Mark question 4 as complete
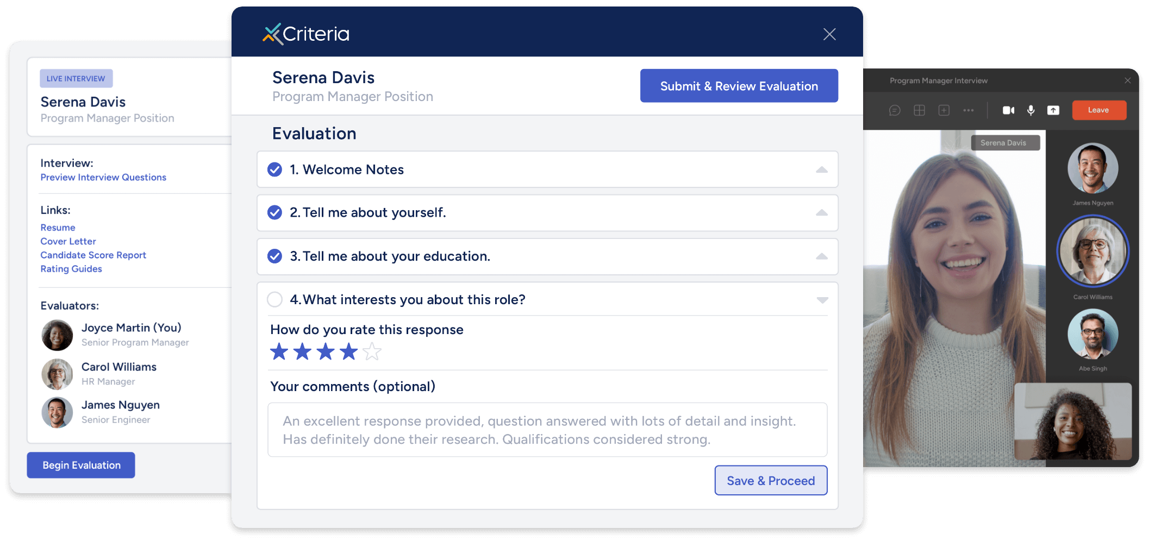 click(x=275, y=299)
